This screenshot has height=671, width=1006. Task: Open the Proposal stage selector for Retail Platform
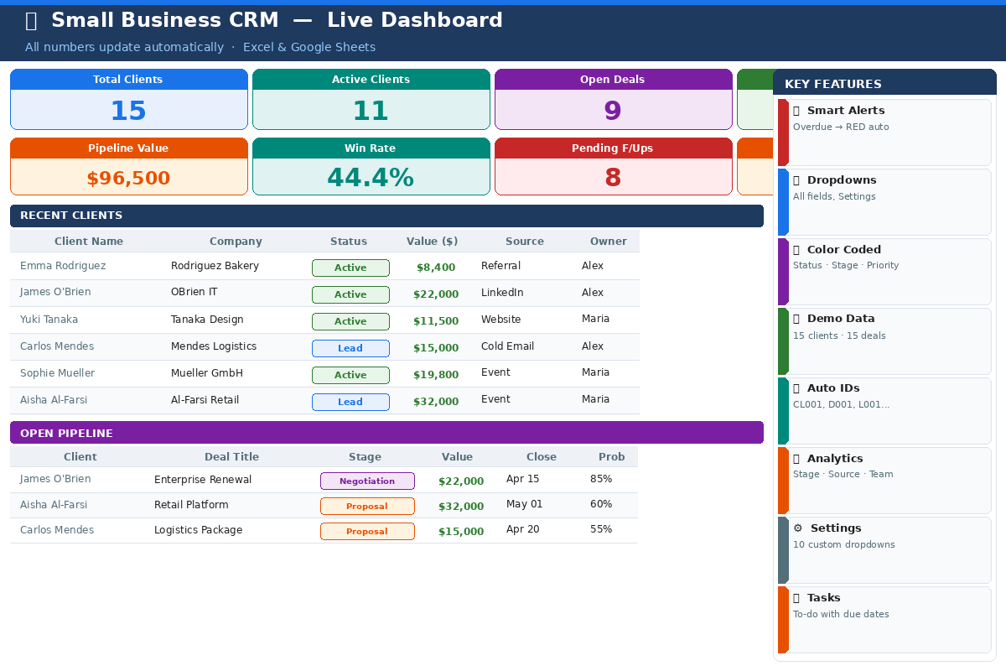(367, 506)
